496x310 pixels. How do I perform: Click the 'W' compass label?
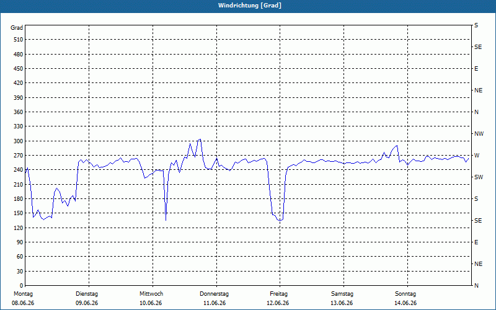click(477, 156)
